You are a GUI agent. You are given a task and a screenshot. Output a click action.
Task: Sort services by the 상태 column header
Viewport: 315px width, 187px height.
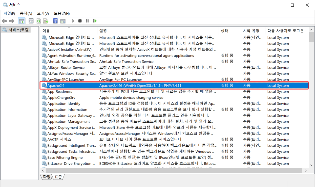tap(224, 31)
